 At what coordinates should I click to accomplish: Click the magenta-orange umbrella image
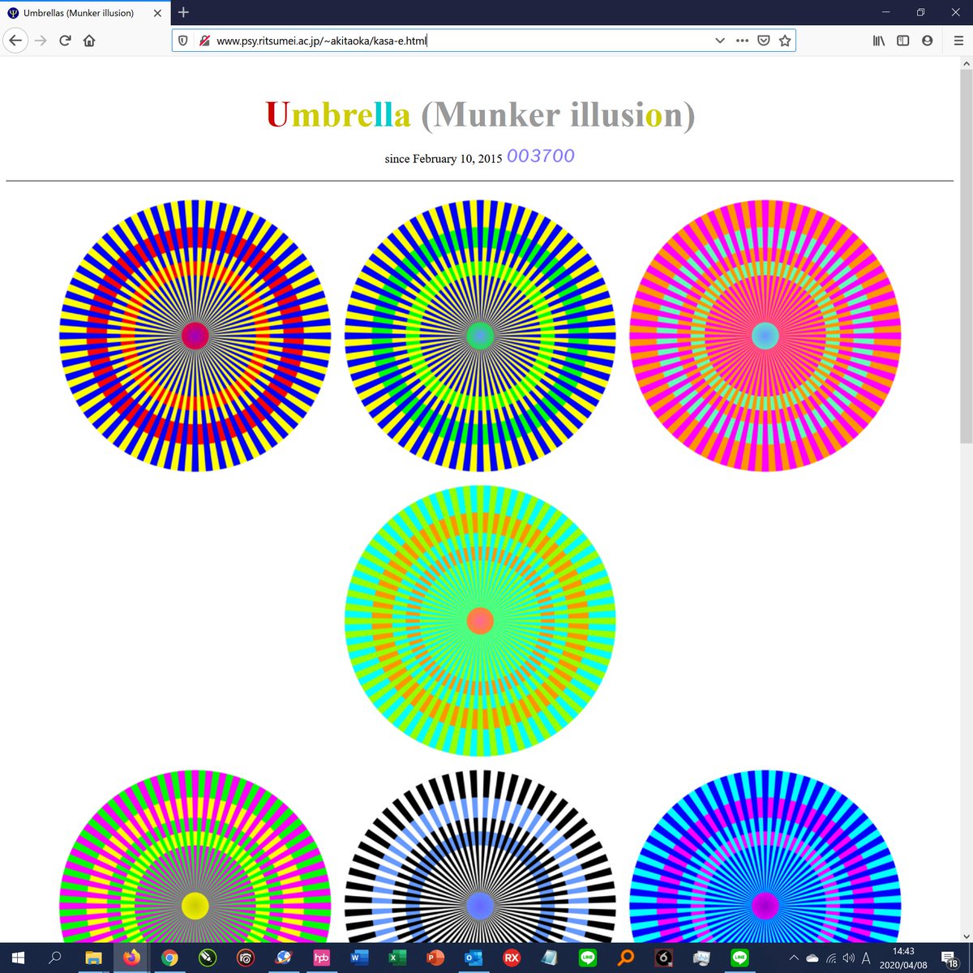coord(765,336)
